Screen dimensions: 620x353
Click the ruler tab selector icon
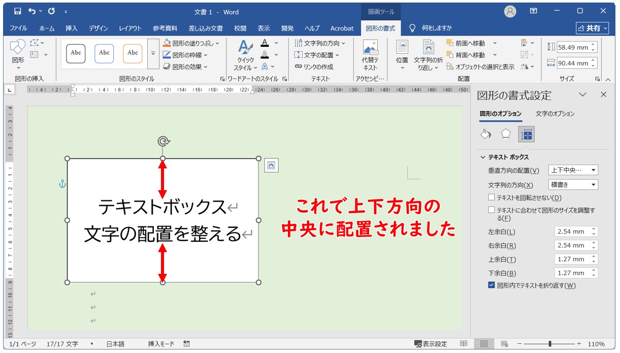click(x=9, y=90)
